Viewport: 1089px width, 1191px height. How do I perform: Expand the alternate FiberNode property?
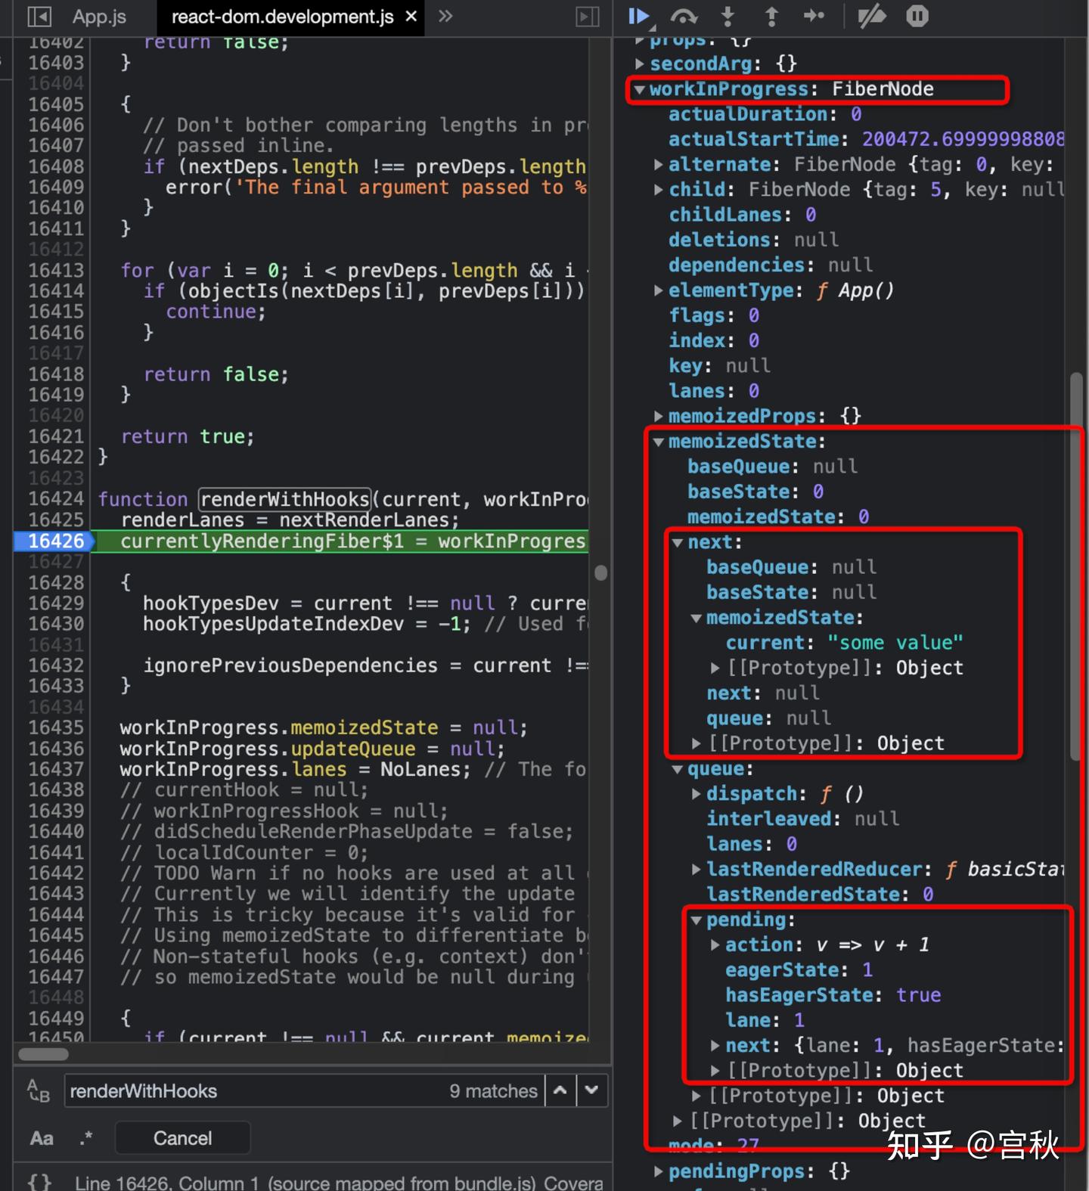pyautogui.click(x=659, y=164)
